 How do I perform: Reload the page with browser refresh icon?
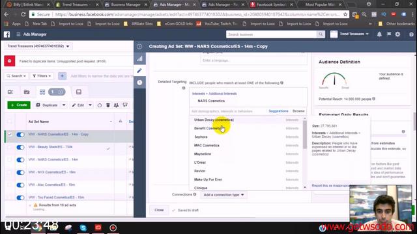[x=23, y=14]
